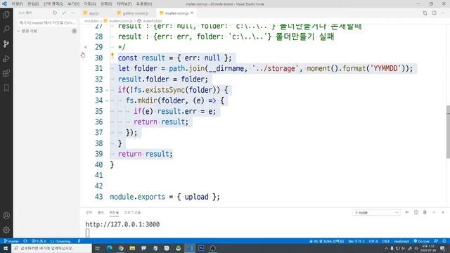The image size is (450, 253).
Task: Commit changes with the checkmark icon
Action: click(64, 13)
